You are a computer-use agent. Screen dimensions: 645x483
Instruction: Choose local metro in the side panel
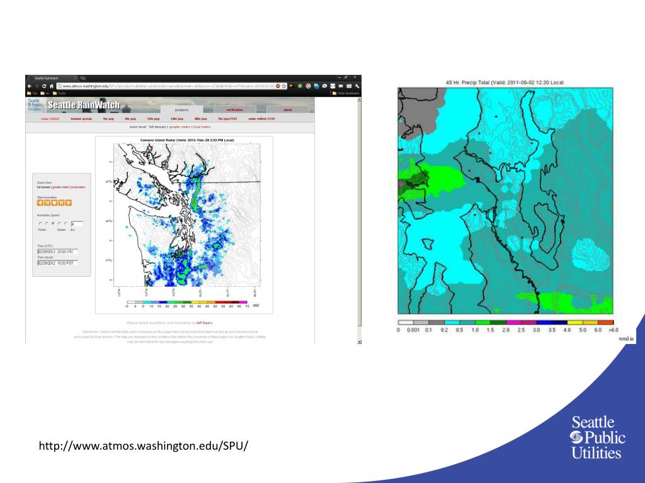[x=78, y=187]
